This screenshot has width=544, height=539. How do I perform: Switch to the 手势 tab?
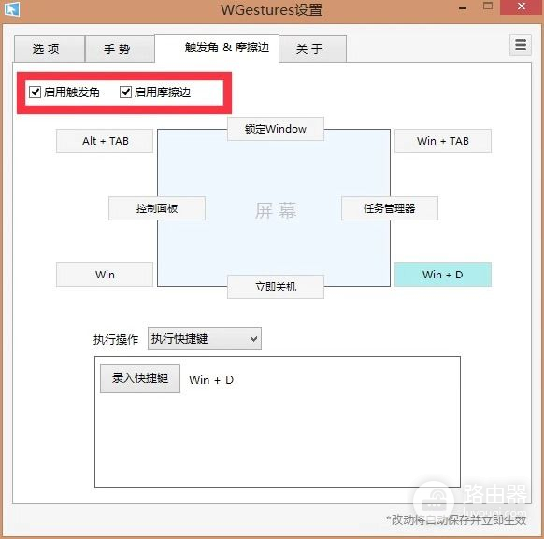[x=120, y=49]
